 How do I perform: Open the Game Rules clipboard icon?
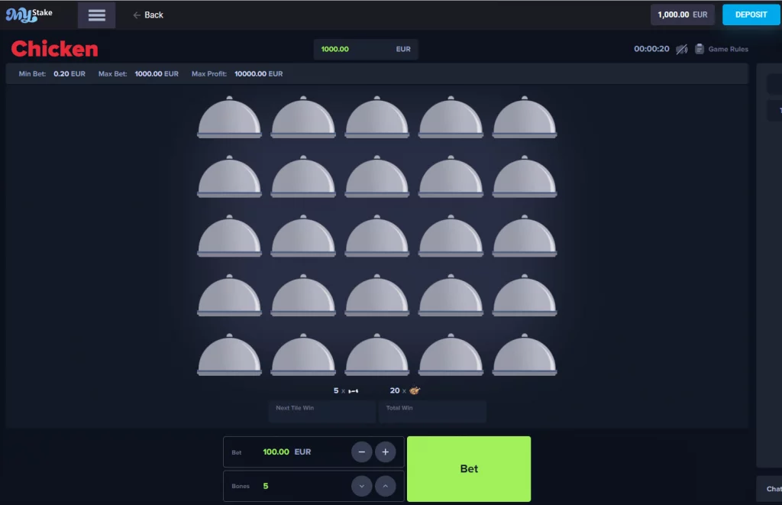click(x=699, y=49)
